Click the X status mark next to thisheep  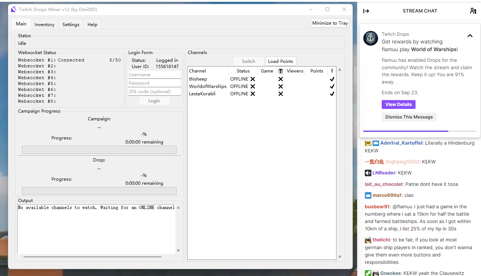click(x=252, y=79)
